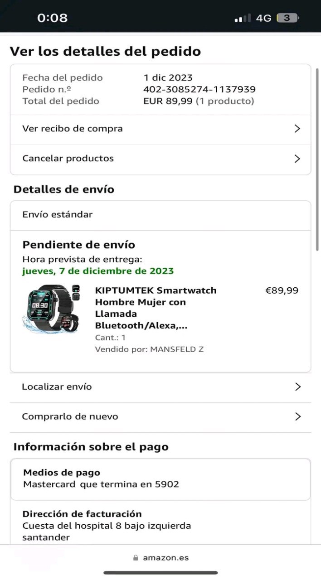This screenshot has height=580, width=321.
Task: Tap the padlock icon in the address bar
Action: 136,558
